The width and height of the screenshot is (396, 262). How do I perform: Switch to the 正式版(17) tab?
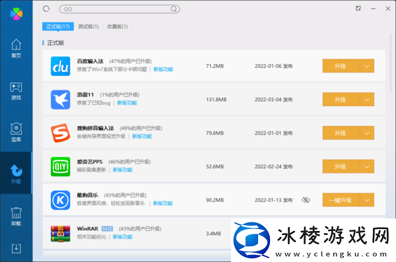[58, 26]
